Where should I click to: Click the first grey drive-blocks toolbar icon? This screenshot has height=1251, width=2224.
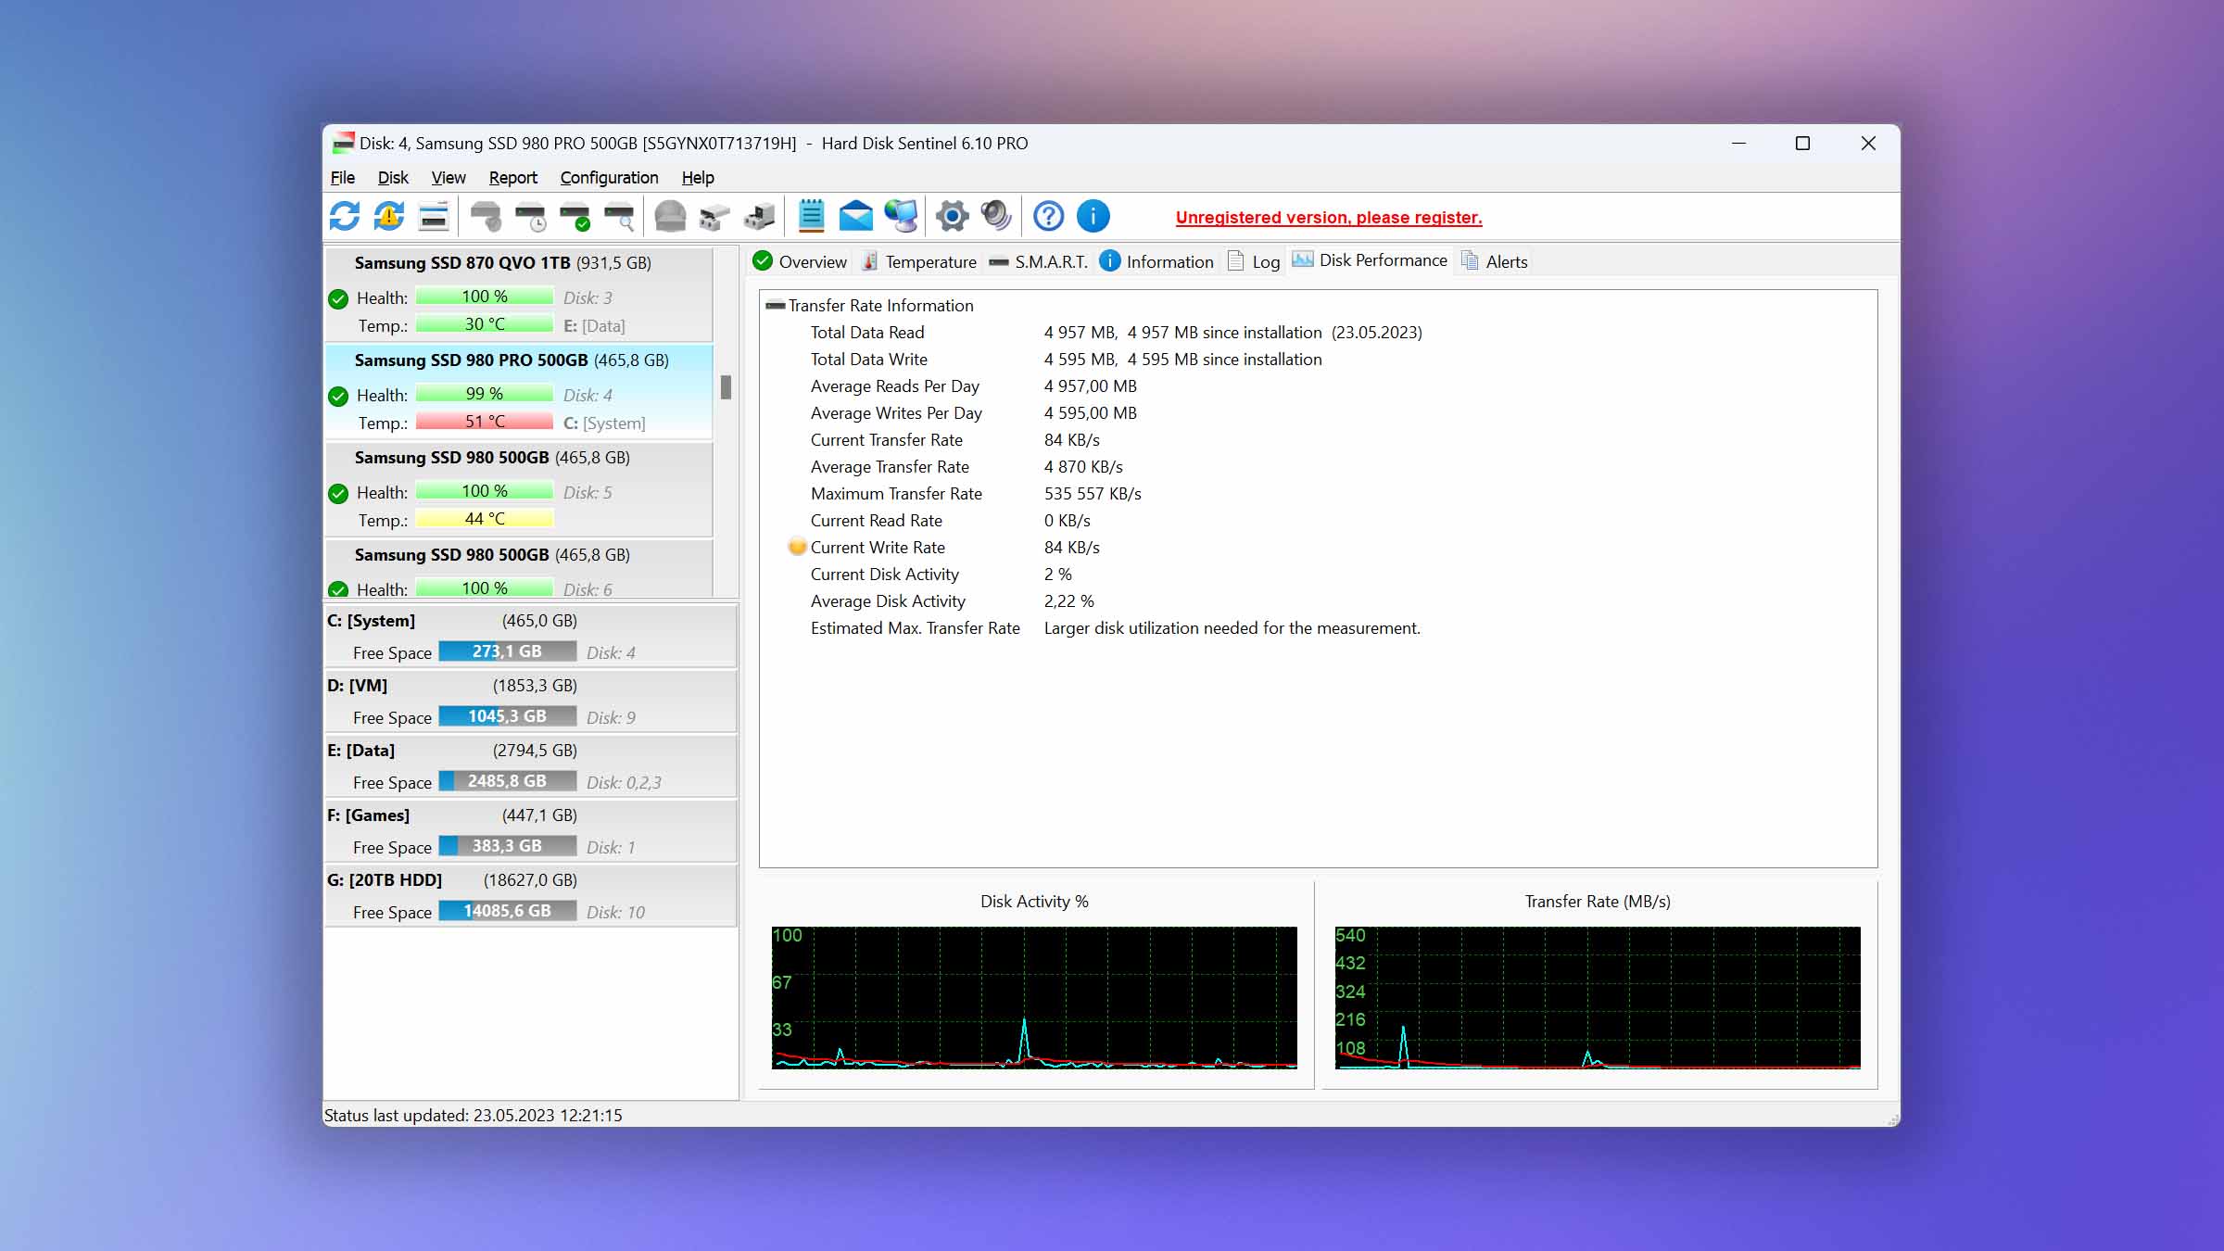coord(714,217)
